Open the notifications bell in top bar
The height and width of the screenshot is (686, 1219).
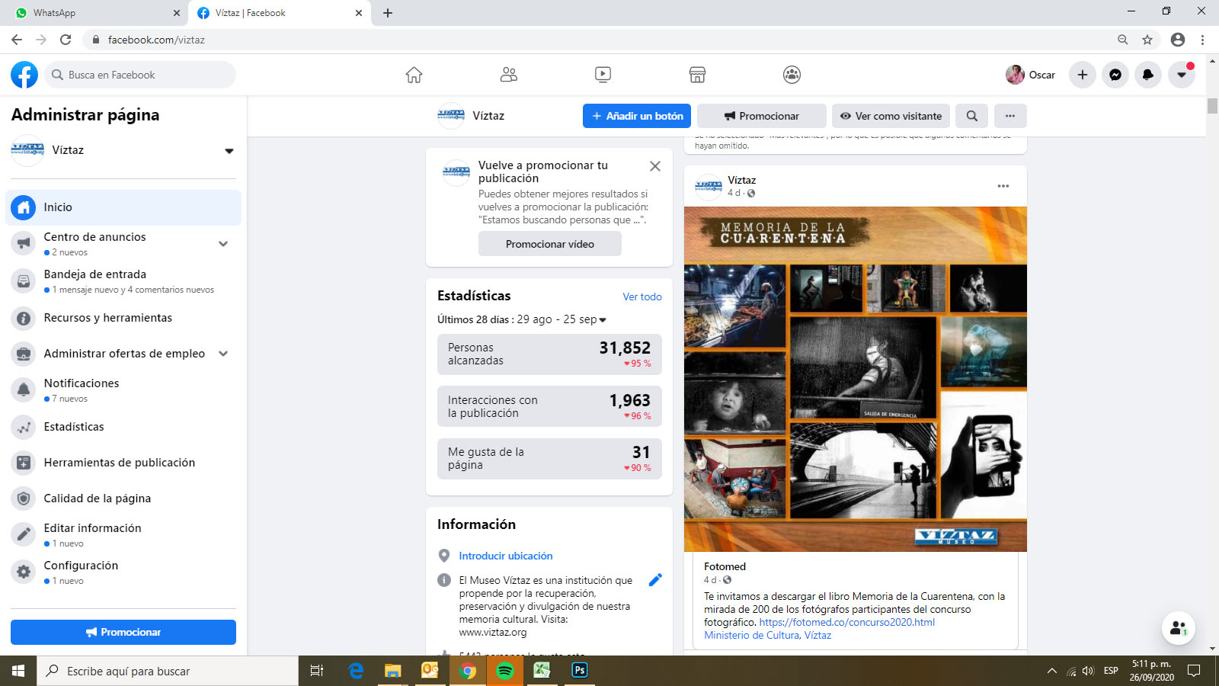[1148, 75]
